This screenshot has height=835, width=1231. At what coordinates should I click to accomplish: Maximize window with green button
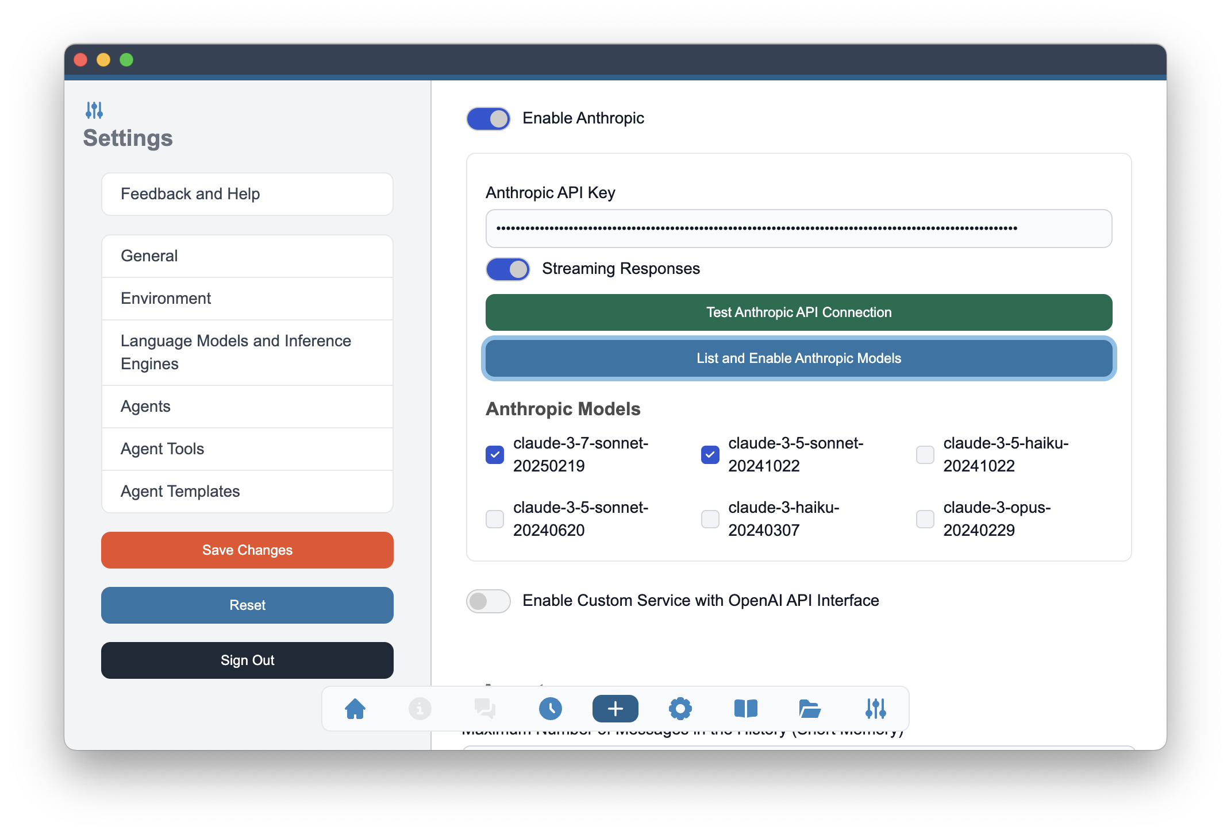(126, 60)
